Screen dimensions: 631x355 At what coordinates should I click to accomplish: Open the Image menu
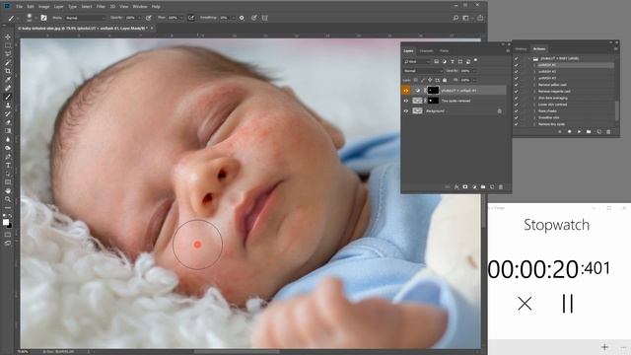[x=43, y=7]
